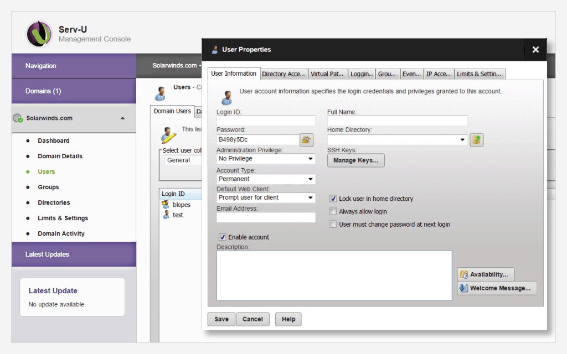567x354 pixels.
Task: Disable the Enable account option
Action: [222, 237]
